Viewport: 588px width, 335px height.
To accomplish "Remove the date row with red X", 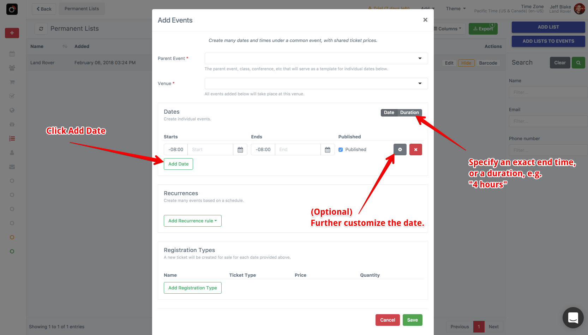I will click(416, 149).
